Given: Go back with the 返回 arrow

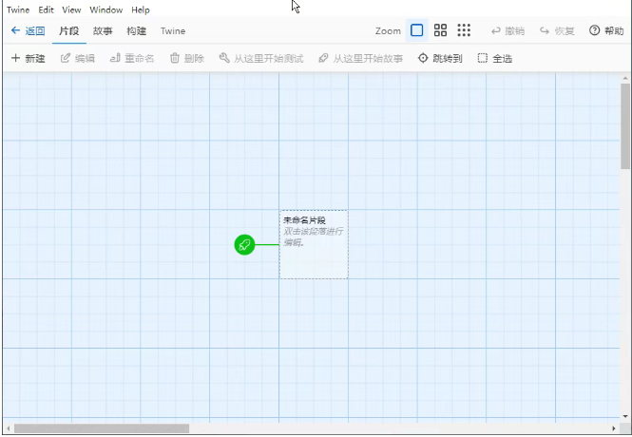Looking at the screenshot, I should (28, 30).
